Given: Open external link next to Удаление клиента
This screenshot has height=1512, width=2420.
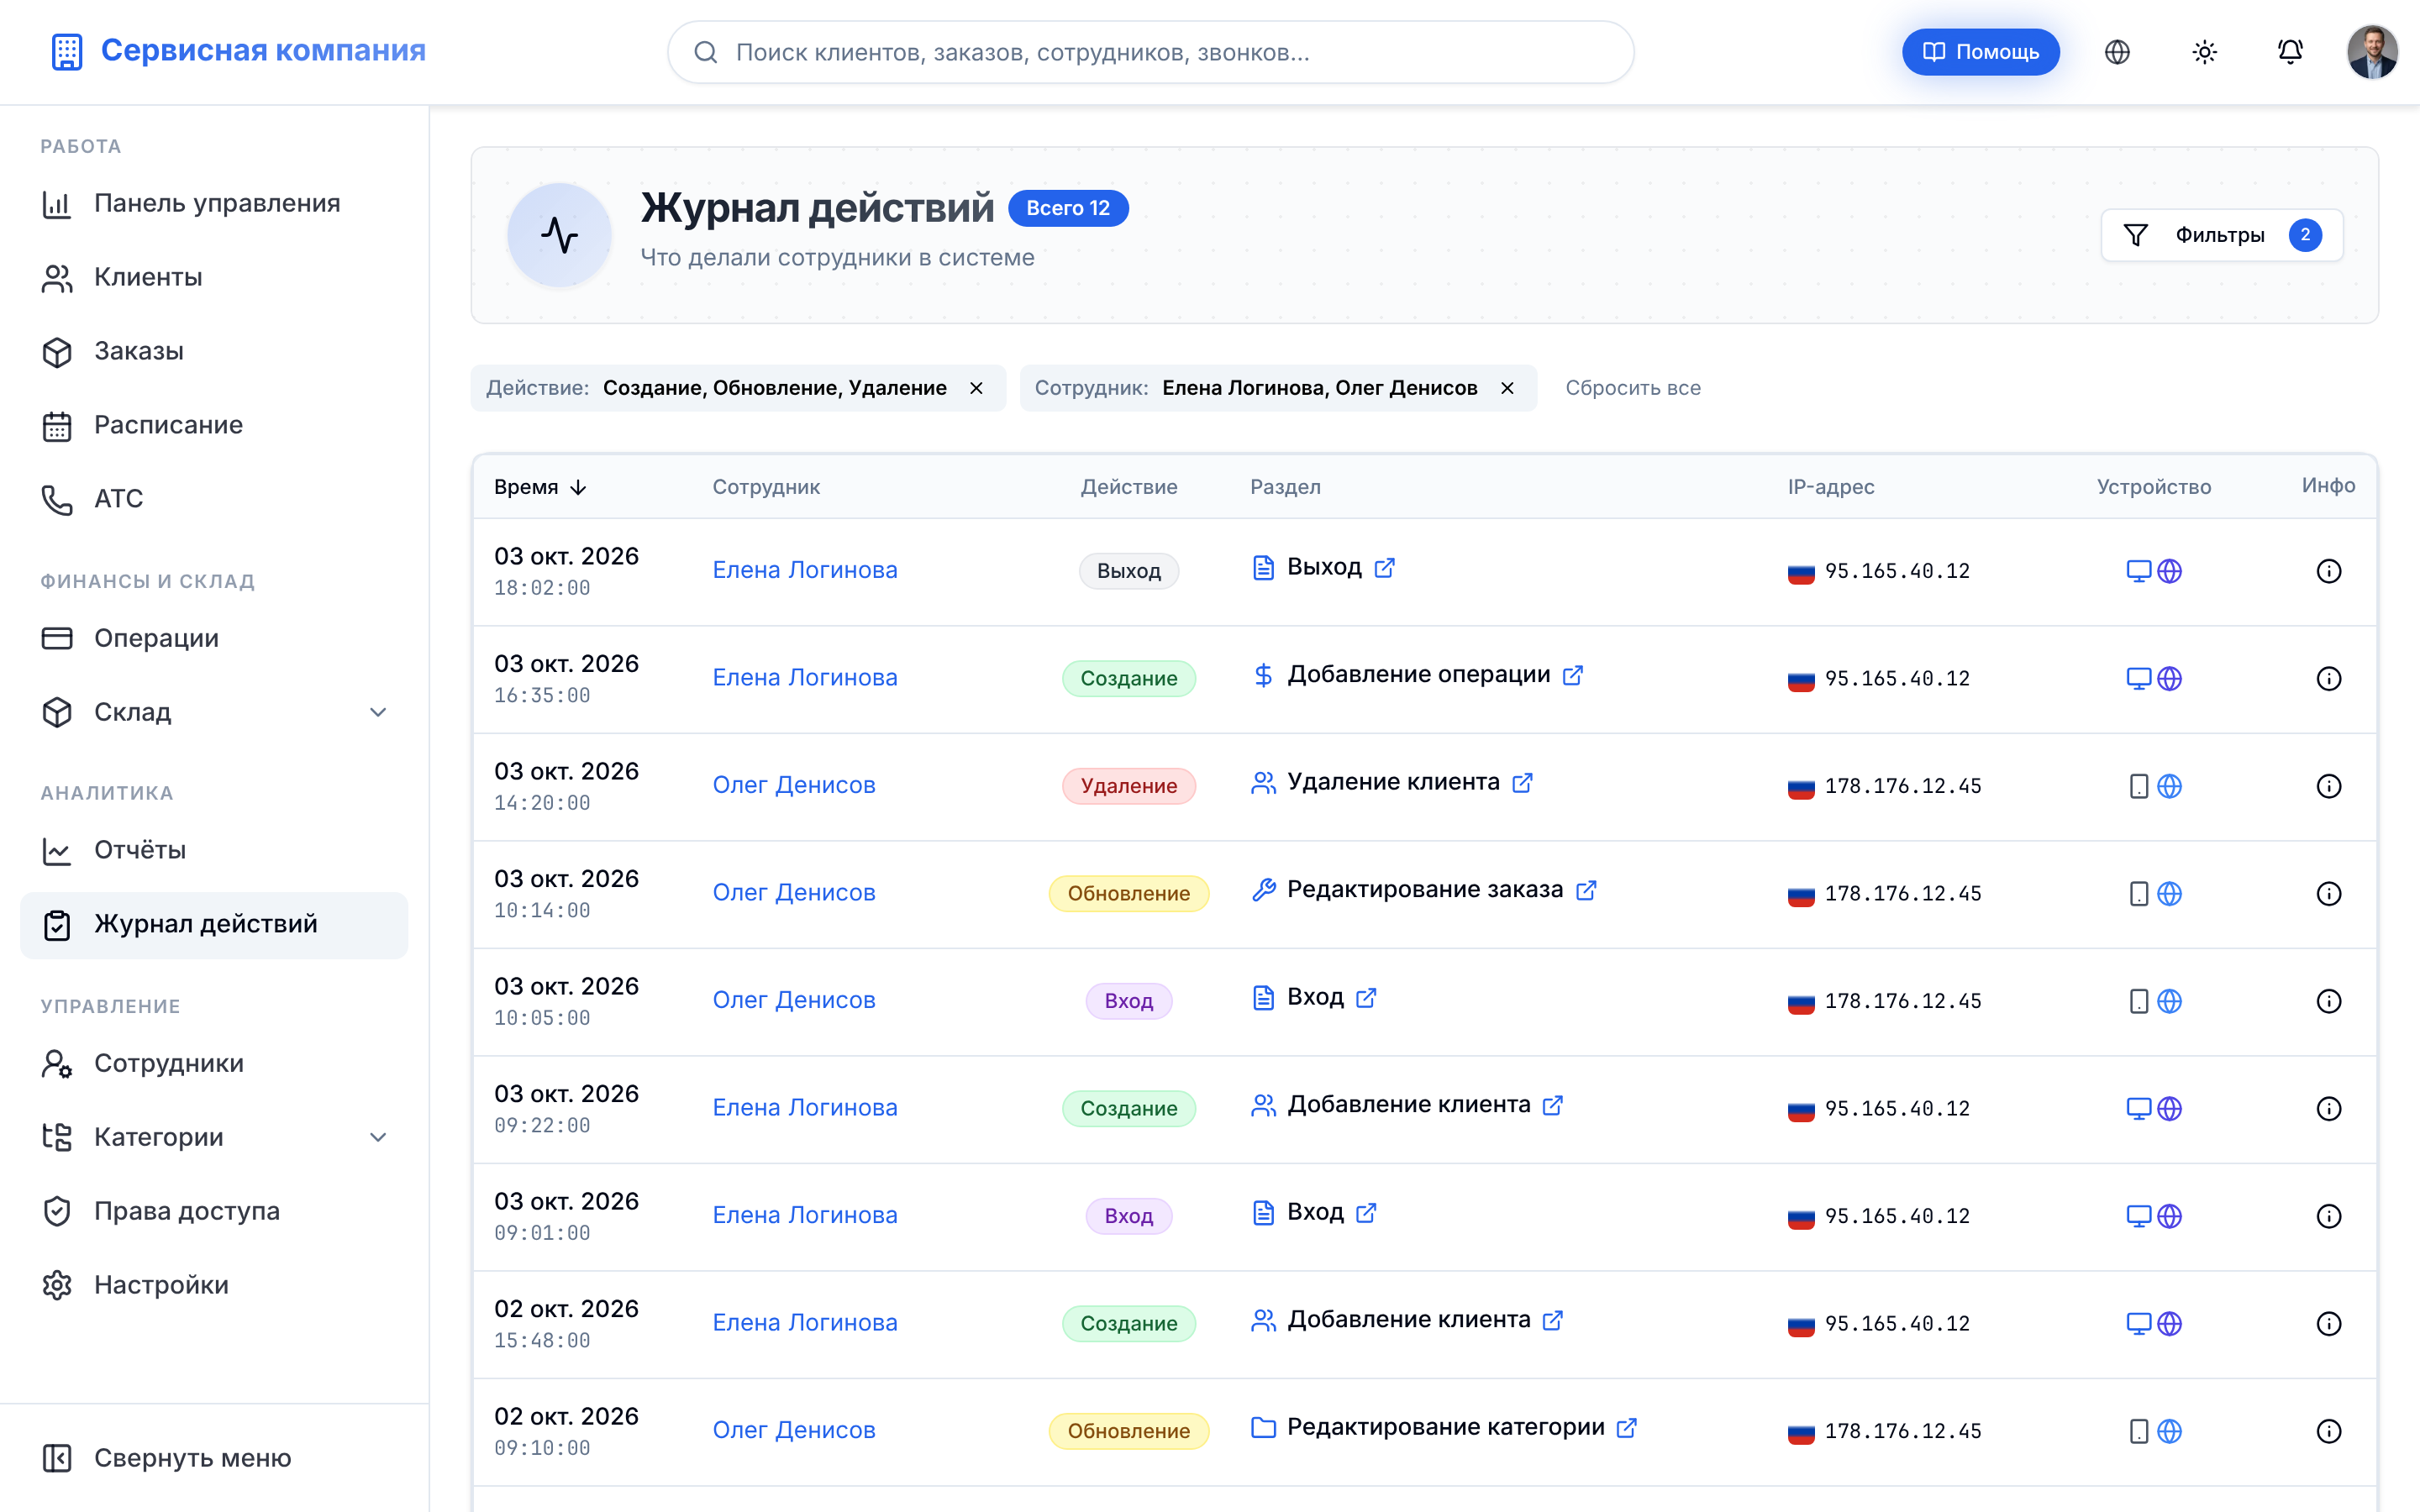Looking at the screenshot, I should pyautogui.click(x=1522, y=783).
